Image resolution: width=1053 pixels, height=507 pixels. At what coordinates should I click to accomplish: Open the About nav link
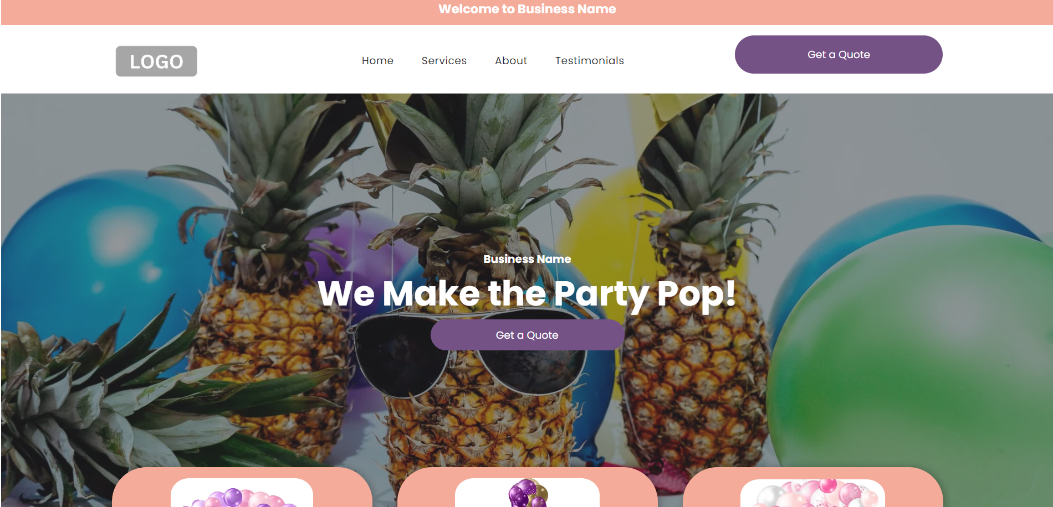[x=511, y=60]
